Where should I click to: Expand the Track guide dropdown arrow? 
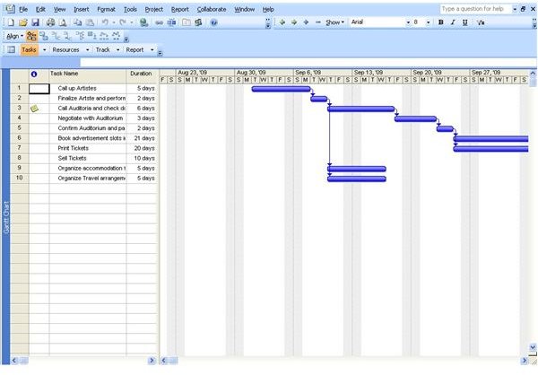point(117,50)
